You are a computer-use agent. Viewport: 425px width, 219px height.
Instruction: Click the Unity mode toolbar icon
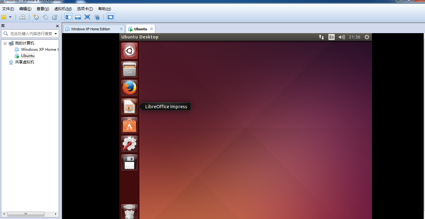97,17
